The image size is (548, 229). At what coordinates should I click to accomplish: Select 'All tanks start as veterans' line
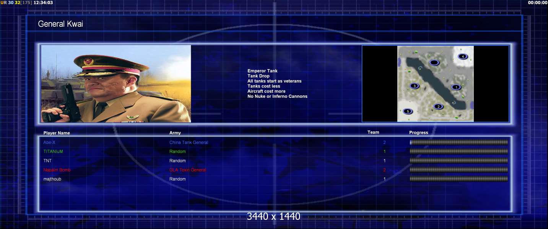coord(274,81)
